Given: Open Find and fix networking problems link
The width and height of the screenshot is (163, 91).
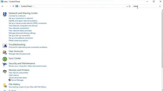Looking at the screenshot, I should [28, 47].
